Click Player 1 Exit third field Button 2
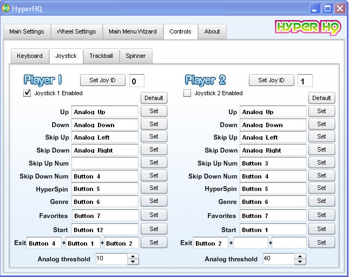 [121, 243]
